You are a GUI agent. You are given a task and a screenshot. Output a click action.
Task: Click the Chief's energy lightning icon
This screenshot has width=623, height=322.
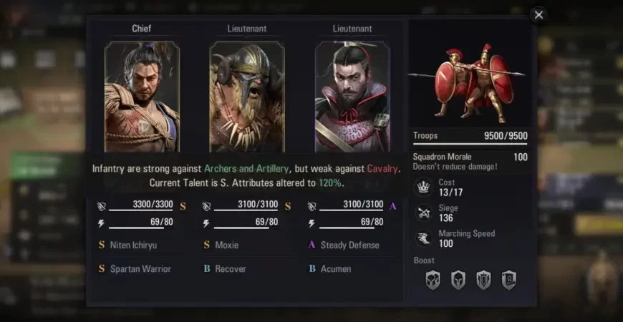(101, 223)
